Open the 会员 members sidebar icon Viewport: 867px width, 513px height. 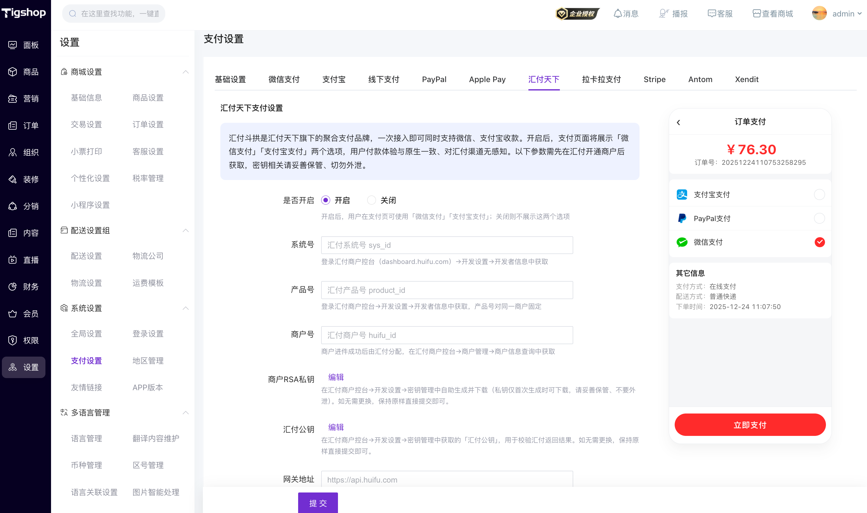click(12, 313)
